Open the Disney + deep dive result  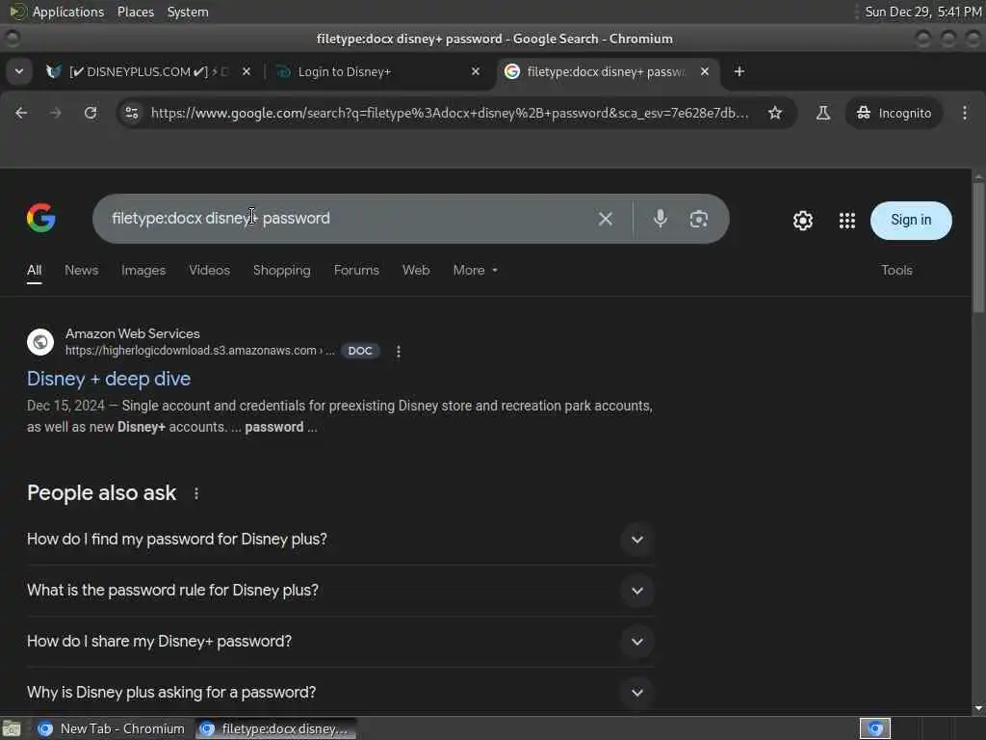click(109, 379)
